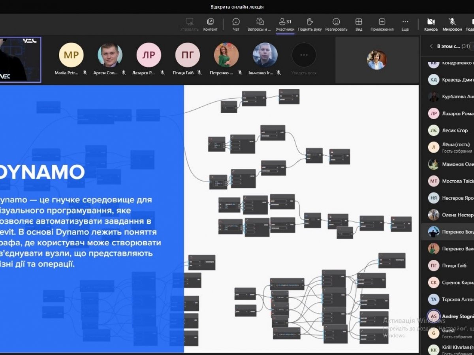The height and width of the screenshot is (355, 474).
Task: Open the Контент sharing button
Action: (x=210, y=24)
